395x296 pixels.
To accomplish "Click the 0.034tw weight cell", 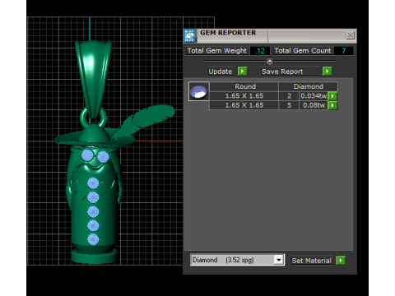I will click(314, 96).
